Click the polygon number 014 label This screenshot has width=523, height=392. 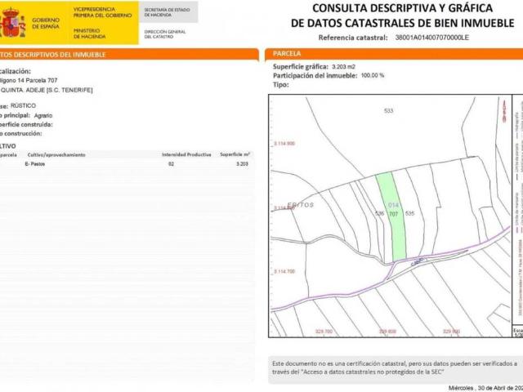click(x=394, y=205)
